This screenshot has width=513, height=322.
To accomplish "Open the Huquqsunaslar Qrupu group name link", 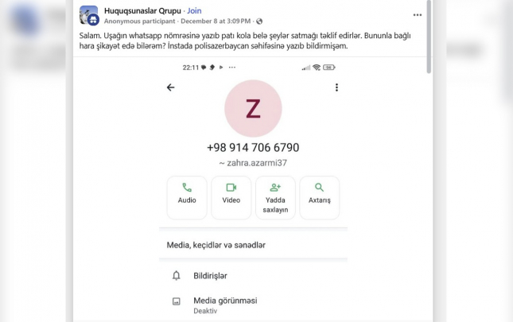I will [x=142, y=11].
